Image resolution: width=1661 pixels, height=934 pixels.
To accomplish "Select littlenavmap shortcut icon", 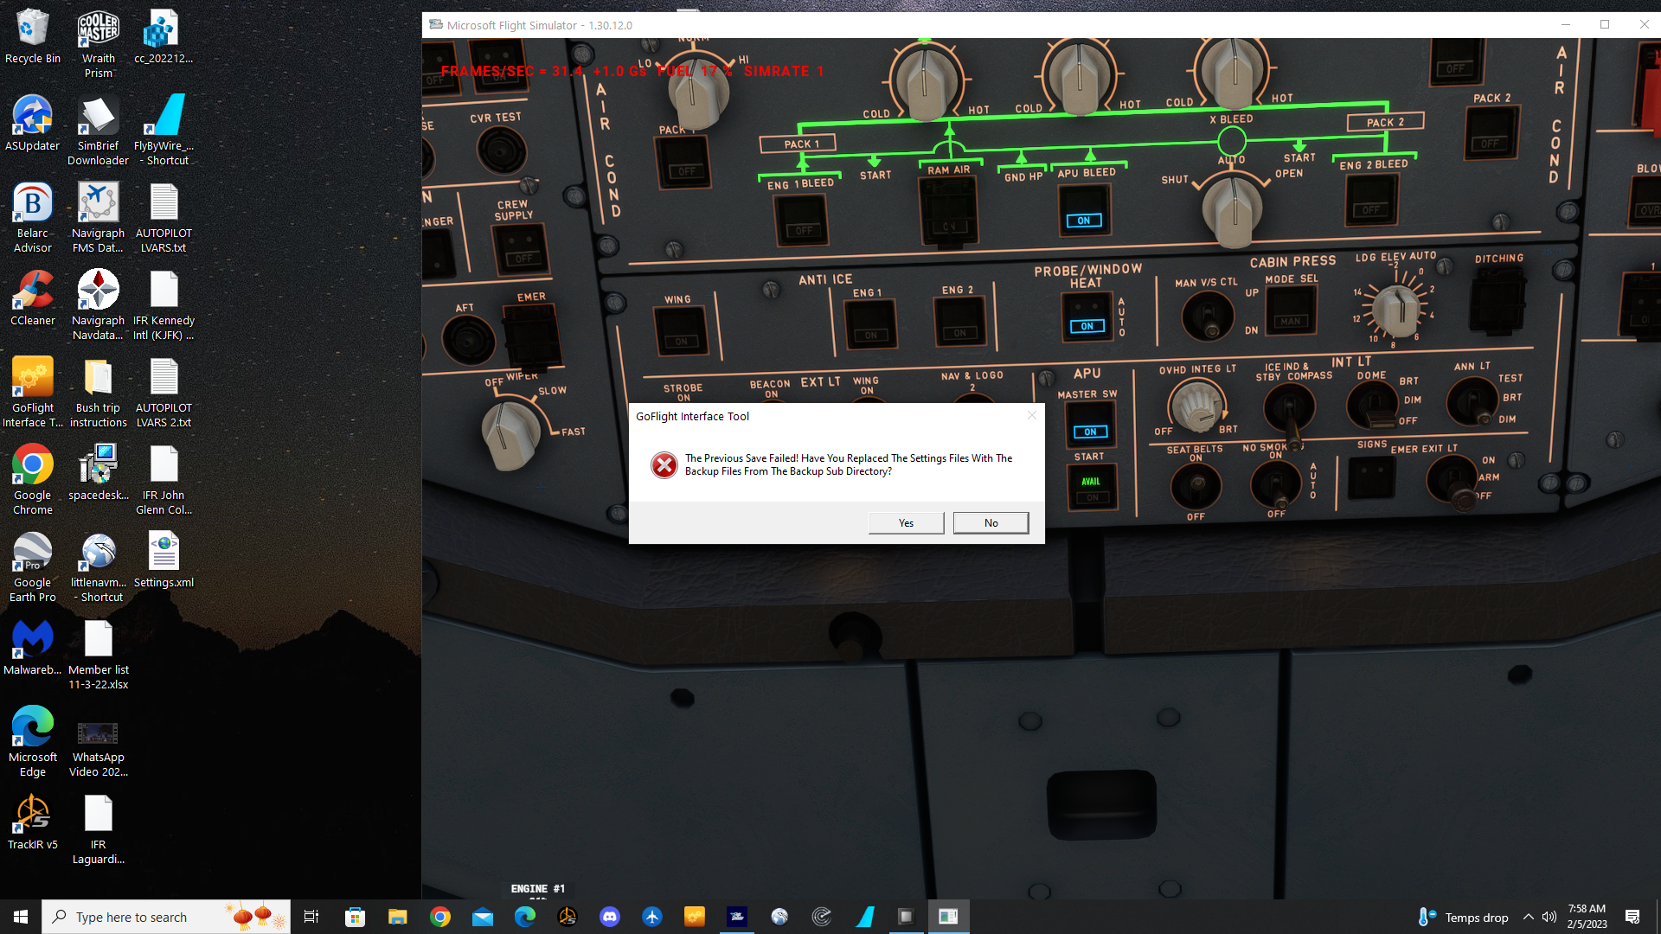I will click(99, 567).
